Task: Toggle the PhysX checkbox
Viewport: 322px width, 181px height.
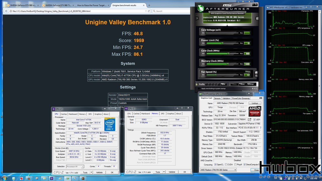Action: (x=235, y=165)
